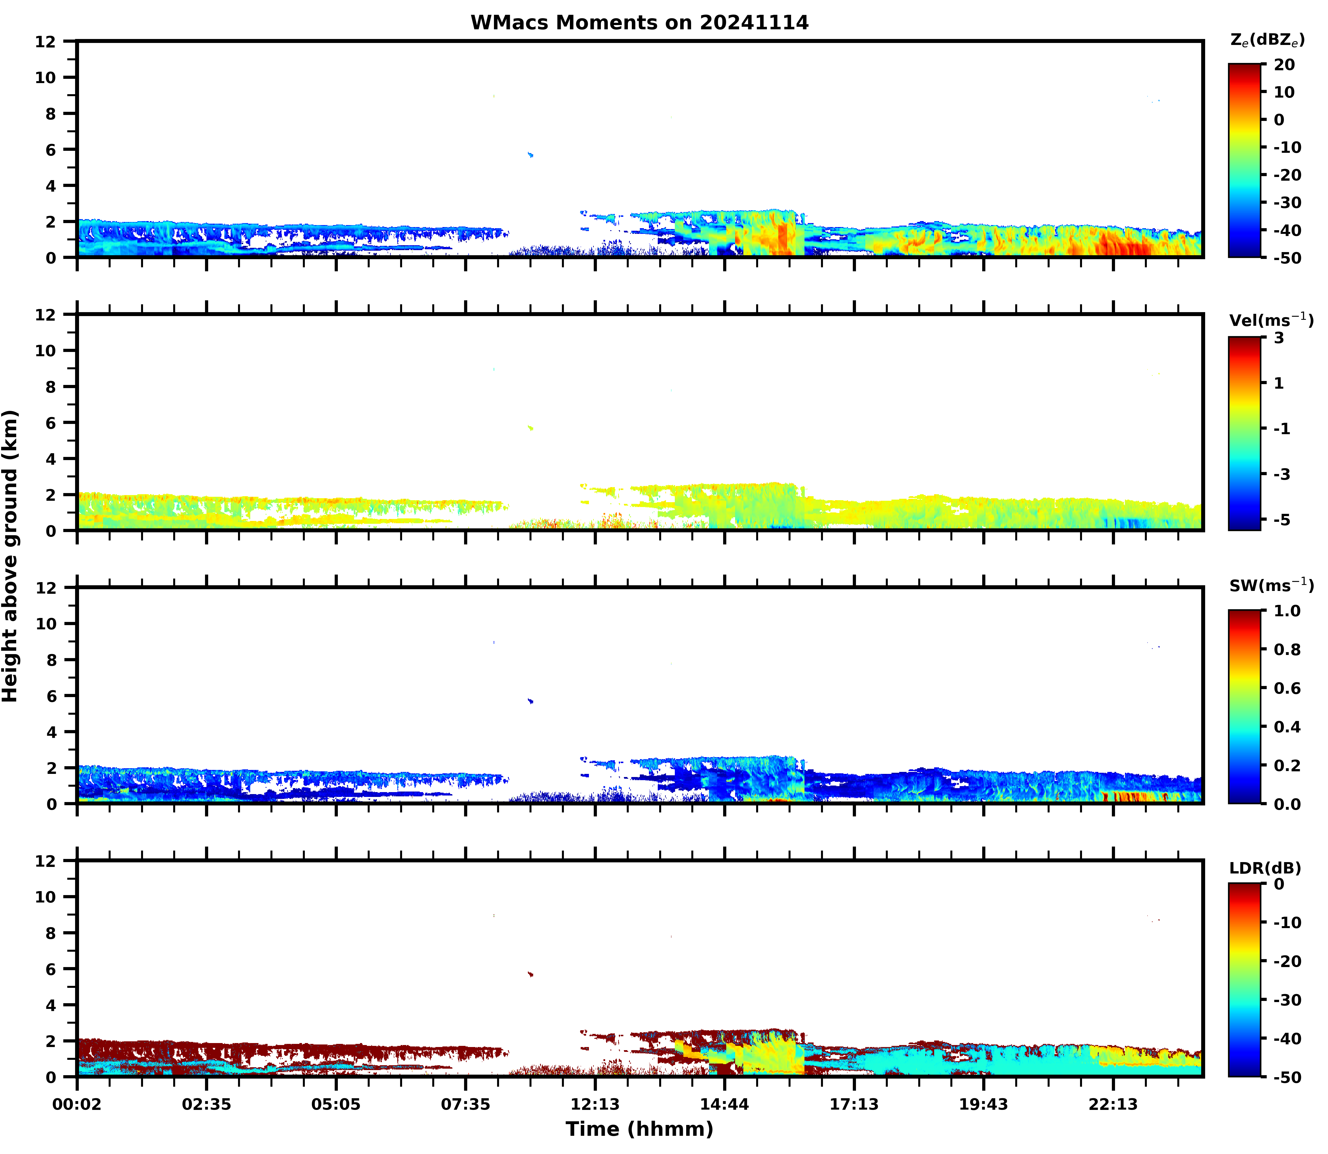Click the 1.0 value on SW colorbar
Screen dimensions: 1328x1154
pos(1286,611)
